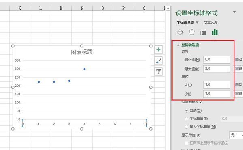The height and width of the screenshot is (150, 243).
Task: Click the chart's top-left resize handle
Action: [x=13, y=46]
